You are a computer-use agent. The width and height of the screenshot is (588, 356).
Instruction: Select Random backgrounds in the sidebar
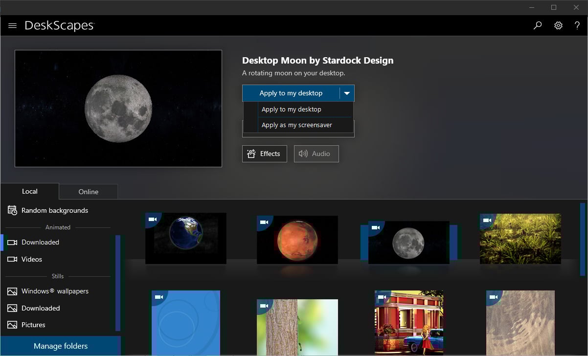pos(55,210)
